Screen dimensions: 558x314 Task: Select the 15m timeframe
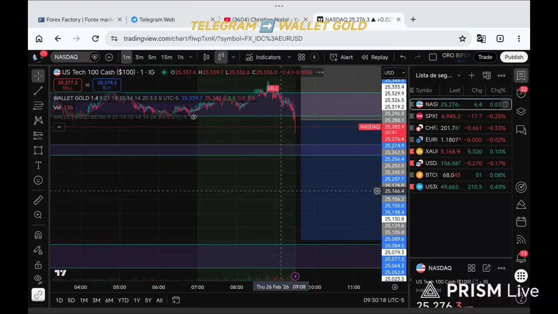click(167, 57)
